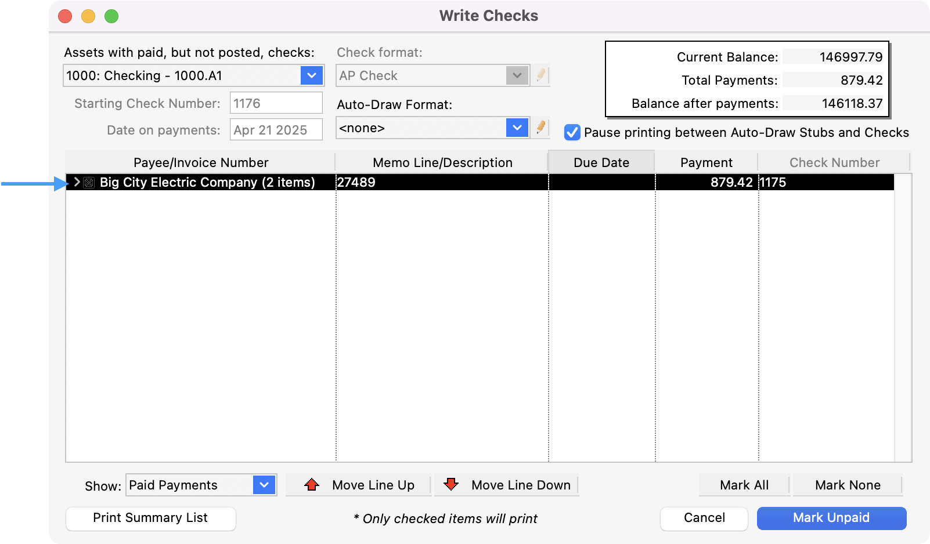Click the Mark Unpaid button
The image size is (930, 544).
click(x=831, y=518)
